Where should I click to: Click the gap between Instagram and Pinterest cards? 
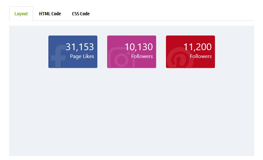(161, 52)
